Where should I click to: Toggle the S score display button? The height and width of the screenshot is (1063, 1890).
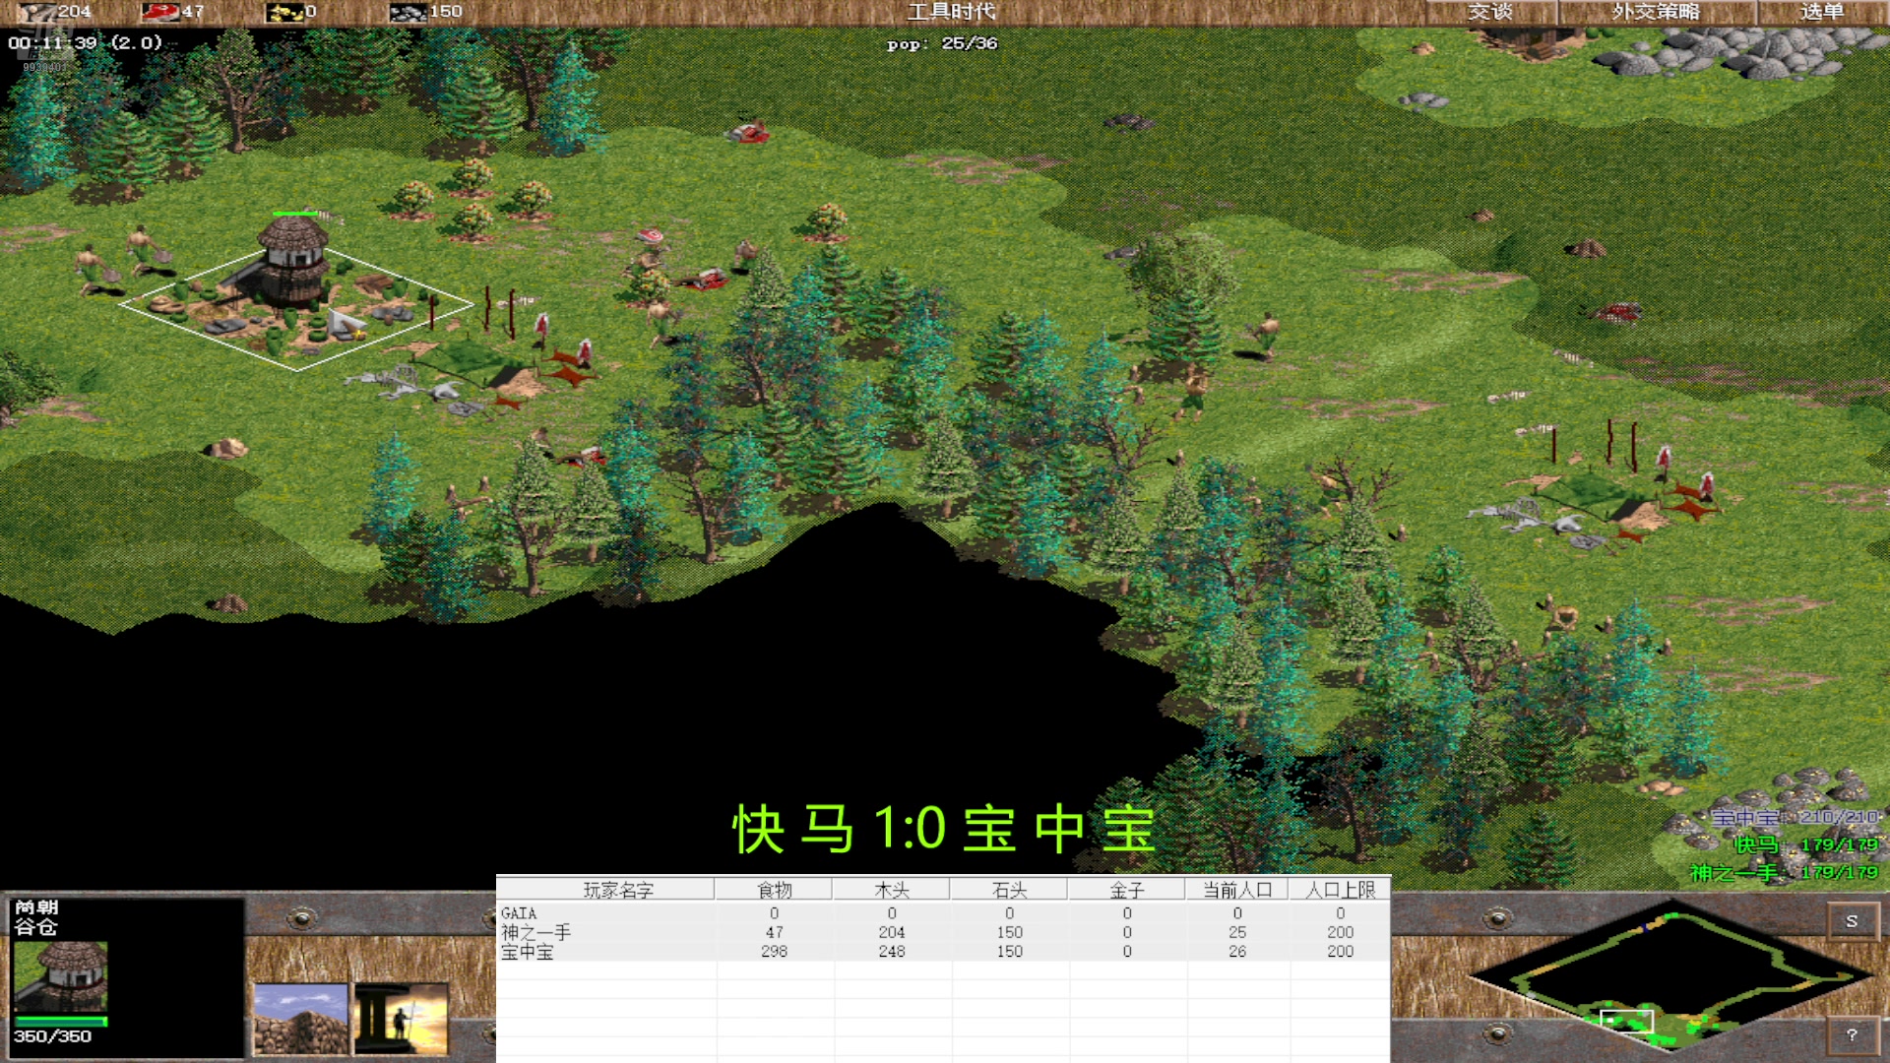coord(1852,921)
